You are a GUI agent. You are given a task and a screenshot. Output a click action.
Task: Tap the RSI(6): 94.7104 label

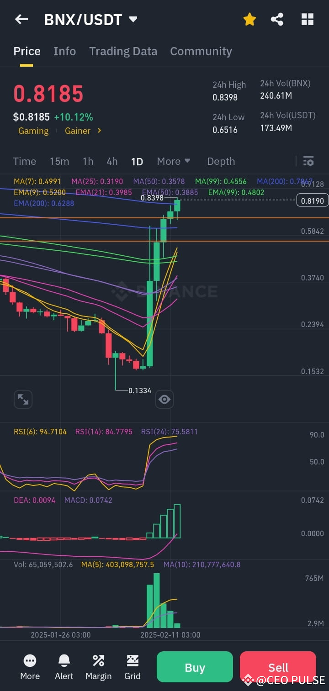coord(40,432)
